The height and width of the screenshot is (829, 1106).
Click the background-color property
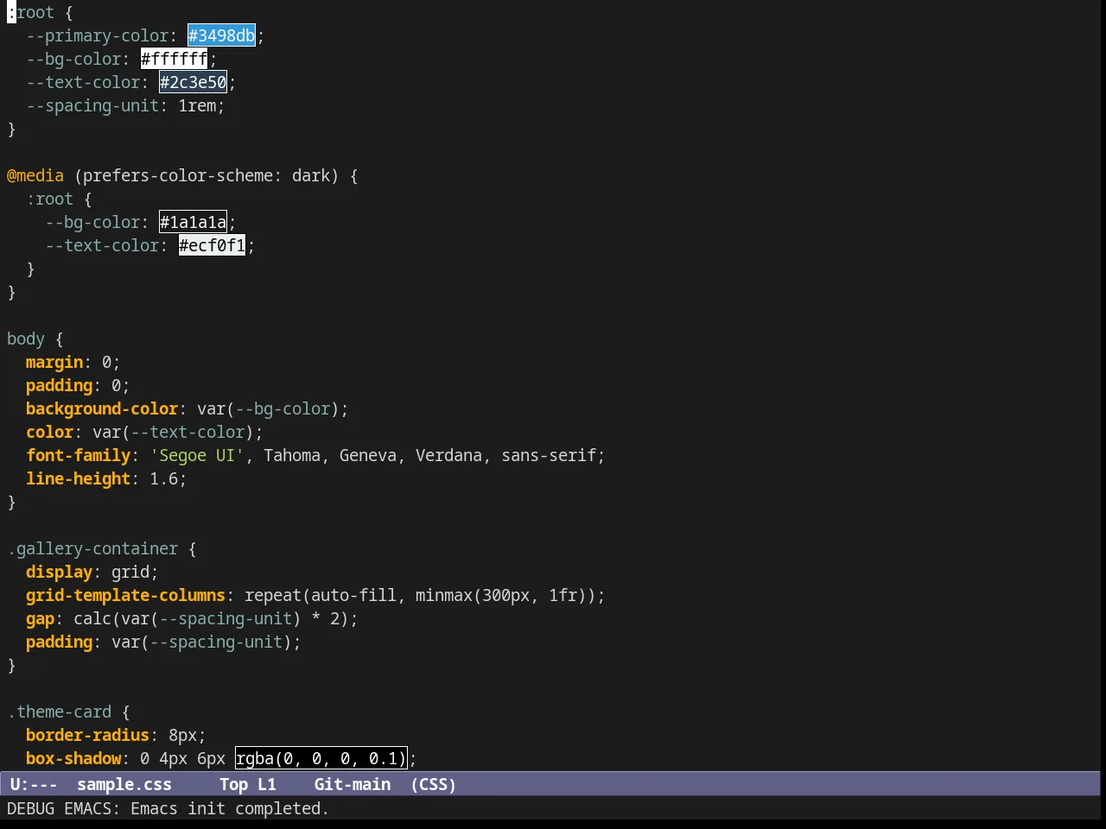point(102,408)
